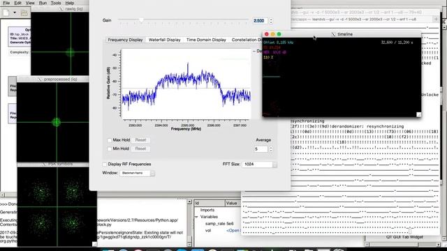447x251 pixels.
Task: Click the 'Complexity:' label on the canvas
Action: click(20, 52)
